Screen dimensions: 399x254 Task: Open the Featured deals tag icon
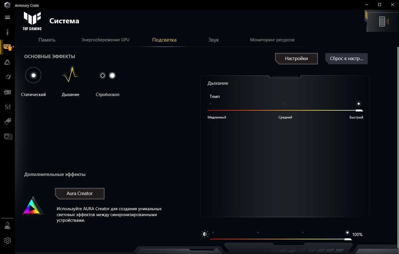tap(7, 122)
